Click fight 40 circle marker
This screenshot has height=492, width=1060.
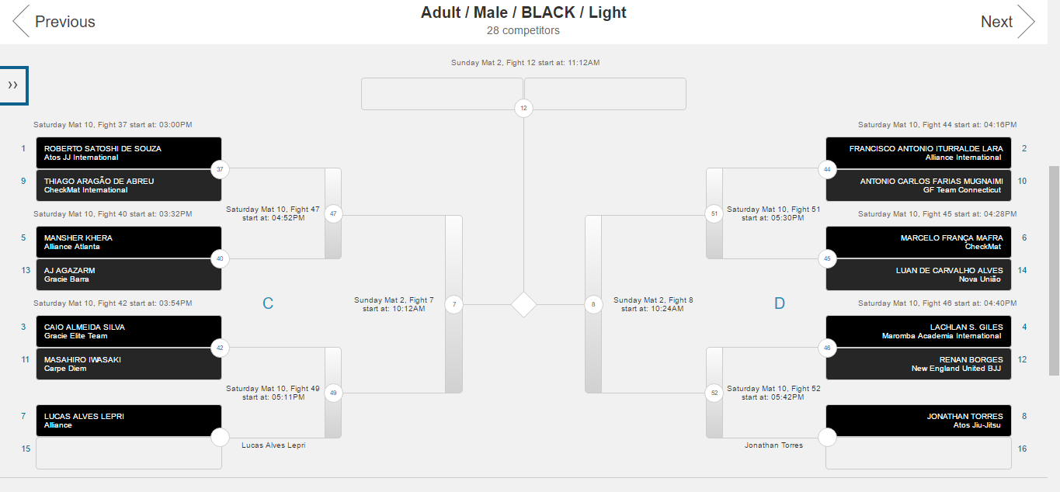220,258
